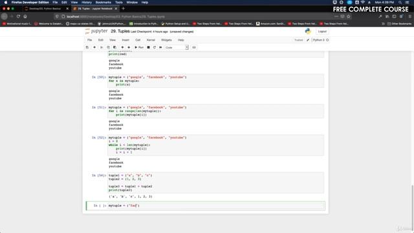The width and height of the screenshot is (414, 233).
Task: Open the Python Setup bookmark
Action: (x=175, y=24)
